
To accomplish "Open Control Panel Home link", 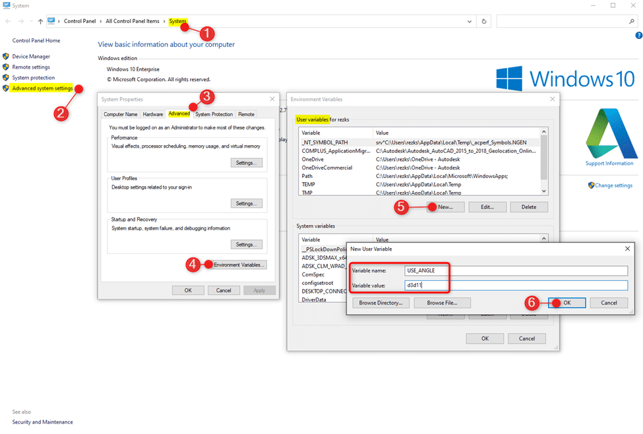I will click(x=36, y=41).
